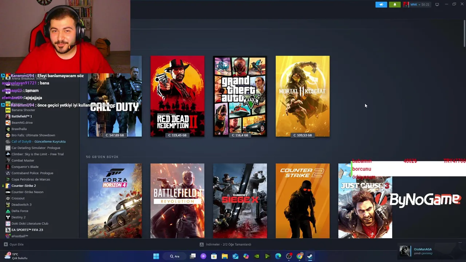
Task: Select Bro Falls: Ultimate Showdown entry
Action: [33, 135]
